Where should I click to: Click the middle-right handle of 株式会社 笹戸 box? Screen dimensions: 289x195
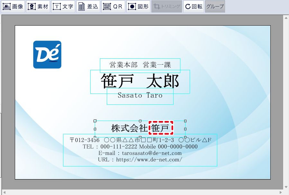tap(185, 129)
